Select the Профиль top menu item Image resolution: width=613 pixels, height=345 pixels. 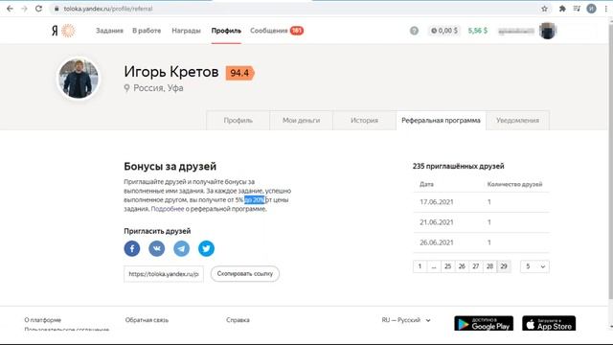coord(226,31)
